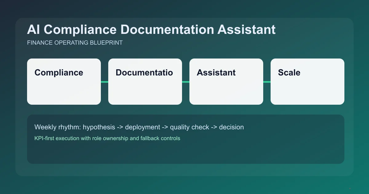
Task: Select the Documentatio card
Action: point(145,82)
